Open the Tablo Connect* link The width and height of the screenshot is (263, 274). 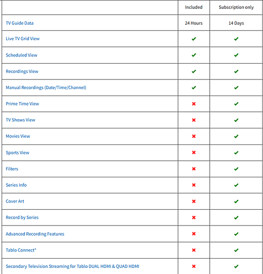(21, 250)
